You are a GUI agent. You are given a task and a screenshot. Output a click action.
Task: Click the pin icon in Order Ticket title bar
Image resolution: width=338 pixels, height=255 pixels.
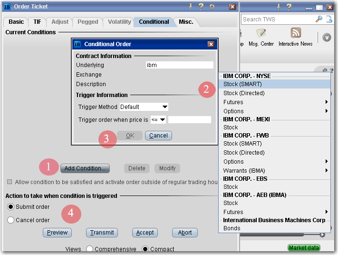191,7
